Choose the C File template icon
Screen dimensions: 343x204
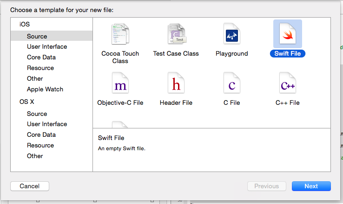(232, 83)
